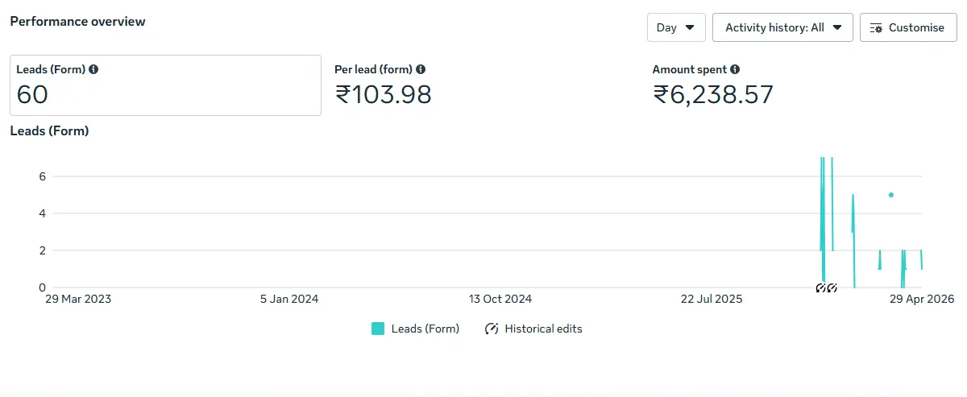Click the 13 Oct 2024 axis date label
The height and width of the screenshot is (397, 967).
pyautogui.click(x=500, y=299)
